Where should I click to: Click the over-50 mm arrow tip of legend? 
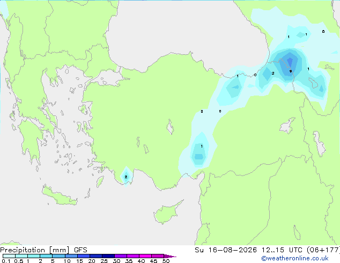click(x=170, y=256)
